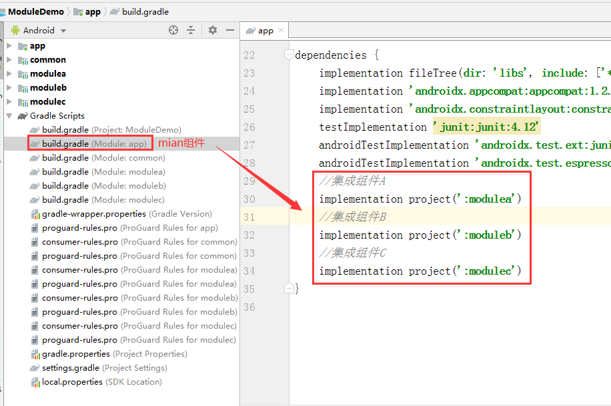This screenshot has width=611, height=406.
Task: Click the Gradle Scripts elephant icon
Action: click(23, 116)
